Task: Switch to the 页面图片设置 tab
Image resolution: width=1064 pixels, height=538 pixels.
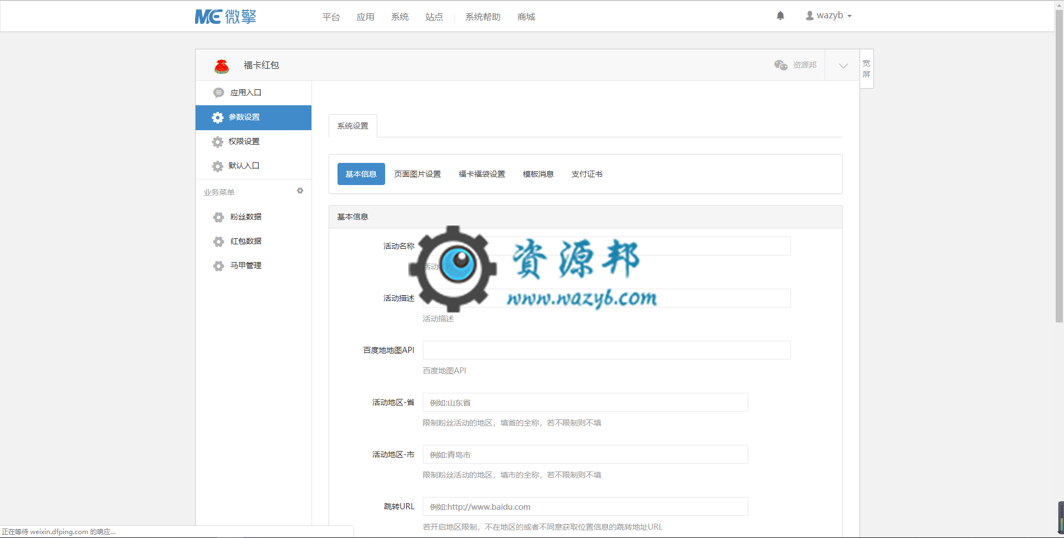Action: pyautogui.click(x=417, y=174)
